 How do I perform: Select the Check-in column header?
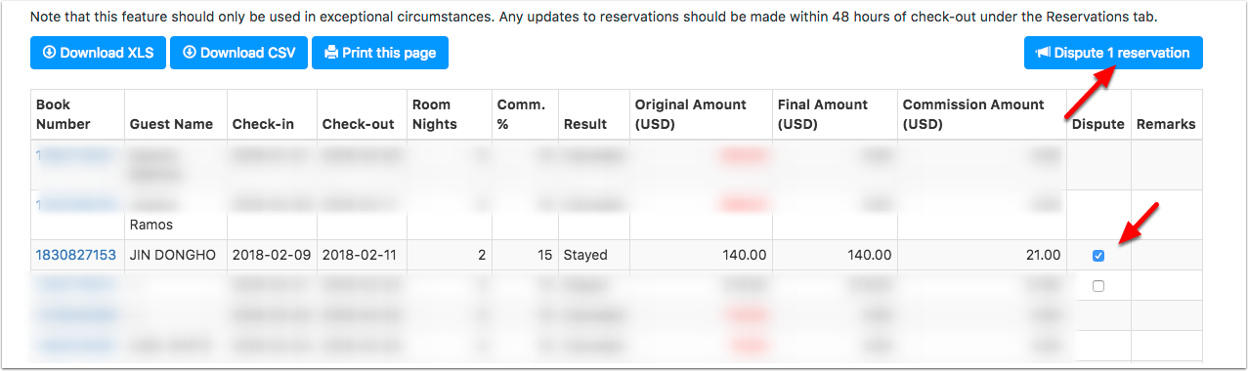[263, 124]
